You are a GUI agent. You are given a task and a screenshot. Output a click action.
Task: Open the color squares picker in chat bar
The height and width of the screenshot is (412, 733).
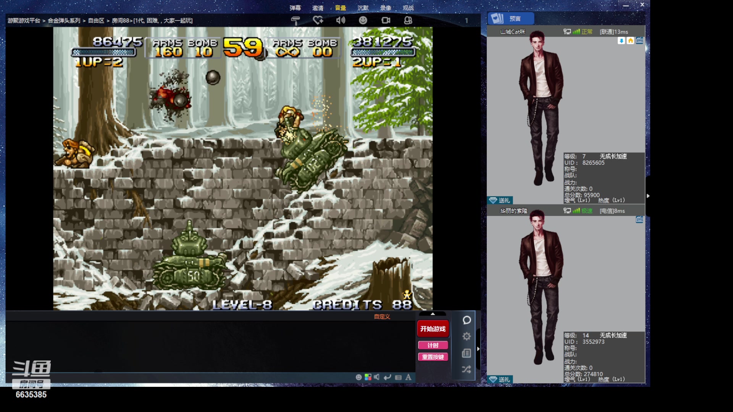[368, 377]
